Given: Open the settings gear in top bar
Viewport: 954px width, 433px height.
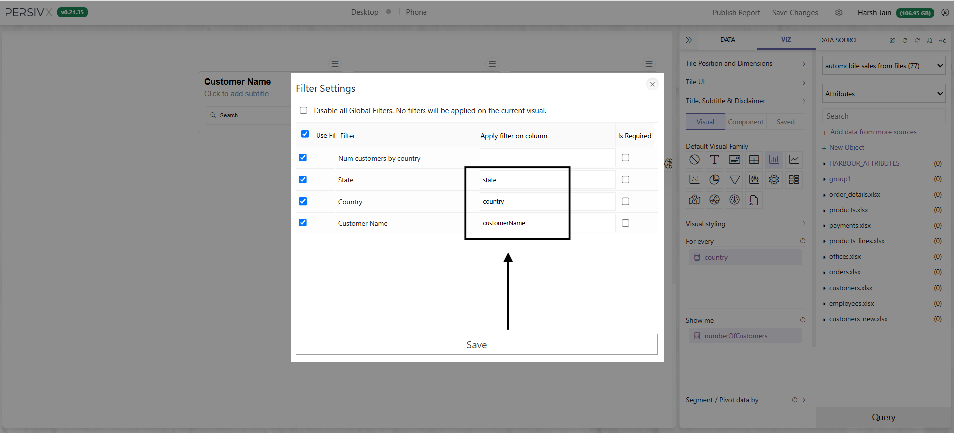Looking at the screenshot, I should [x=839, y=12].
